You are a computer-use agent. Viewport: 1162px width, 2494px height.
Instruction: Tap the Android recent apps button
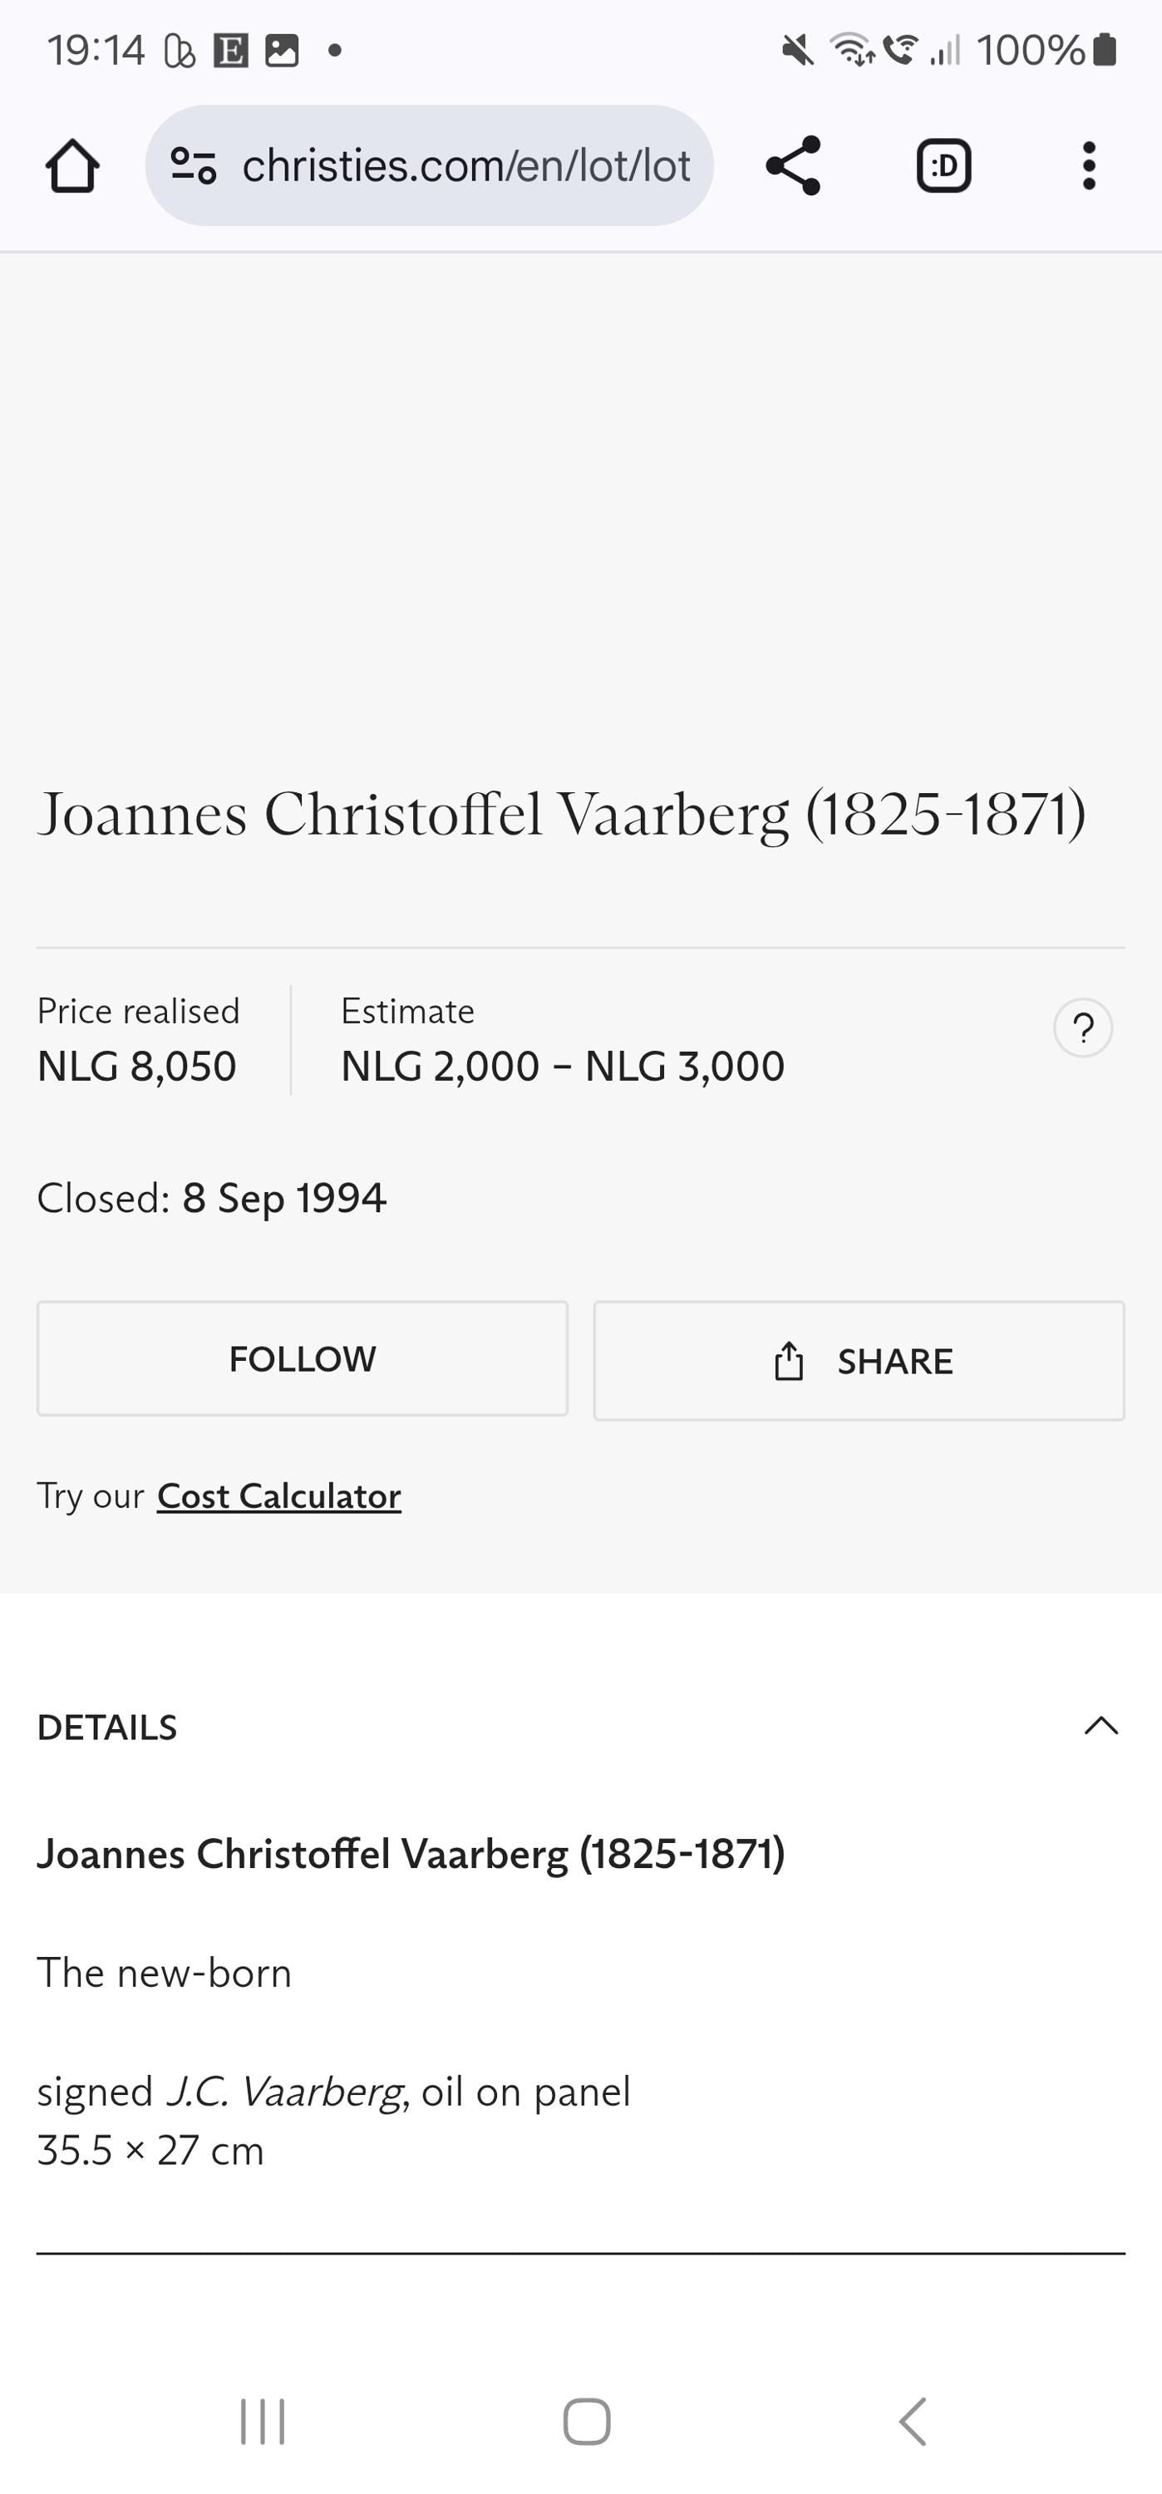pos(263,2422)
